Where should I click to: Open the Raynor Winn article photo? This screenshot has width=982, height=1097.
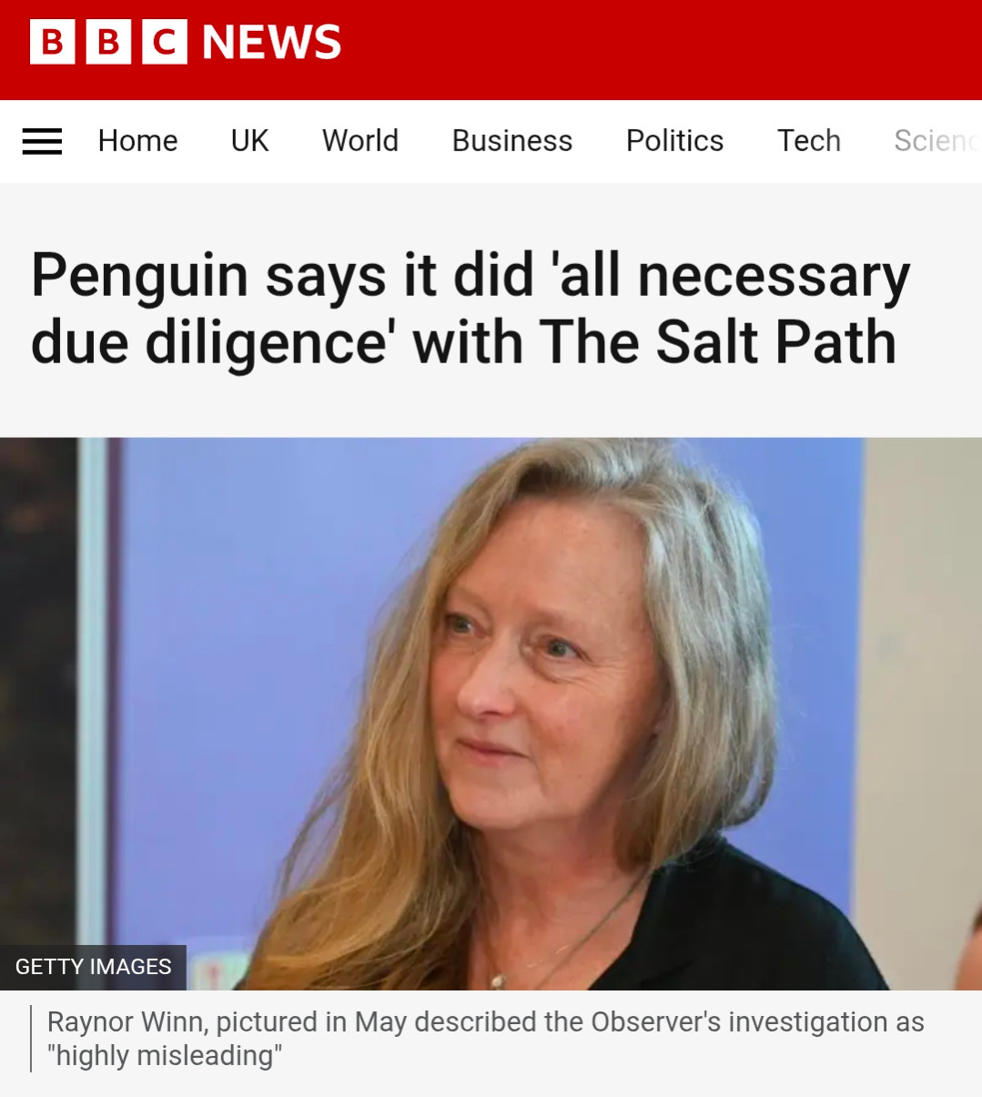pyautogui.click(x=491, y=714)
